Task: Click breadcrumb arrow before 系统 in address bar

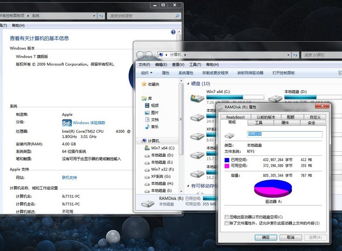Action: [28, 16]
